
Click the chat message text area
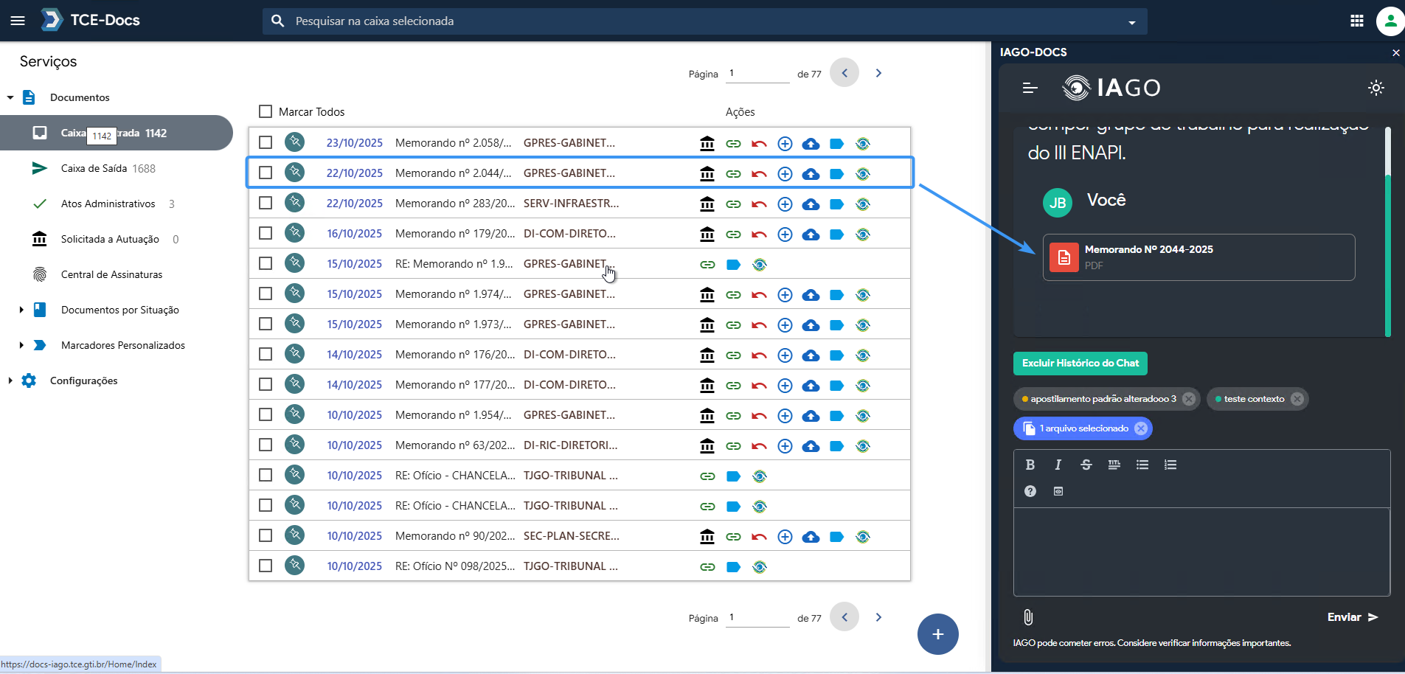coord(1201,551)
